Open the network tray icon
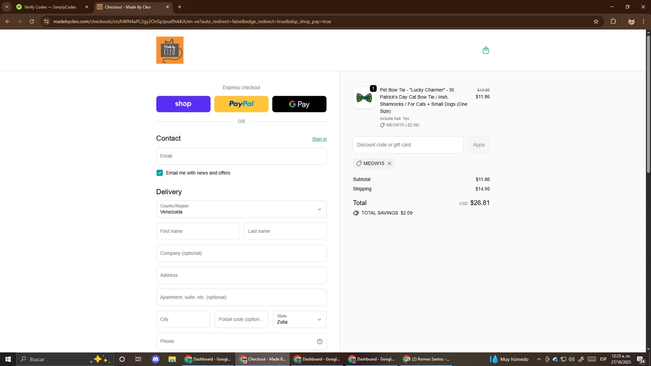Screen dimensions: 651x366 click(563, 359)
